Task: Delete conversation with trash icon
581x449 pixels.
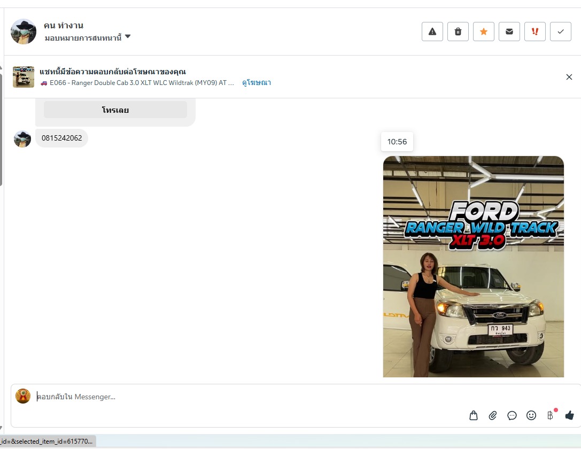Action: tap(458, 32)
